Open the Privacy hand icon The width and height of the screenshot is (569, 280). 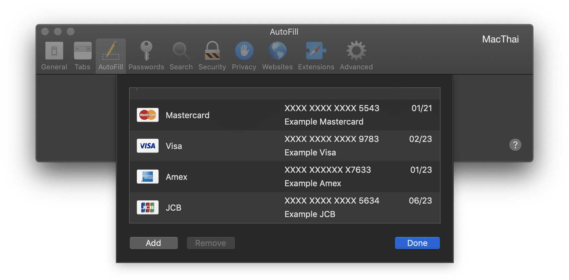point(244,51)
